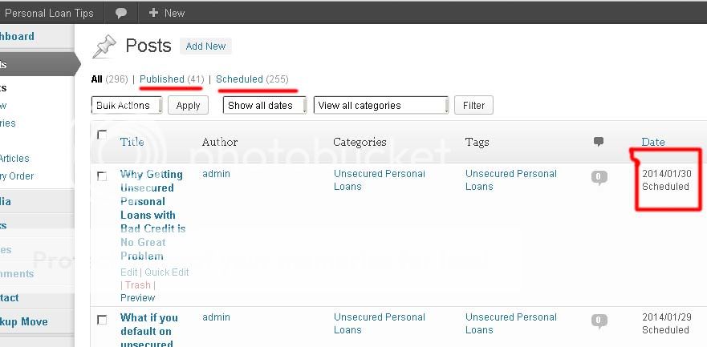This screenshot has height=347, width=707.
Task: Click comment count bubble for second post
Action: [x=599, y=321]
